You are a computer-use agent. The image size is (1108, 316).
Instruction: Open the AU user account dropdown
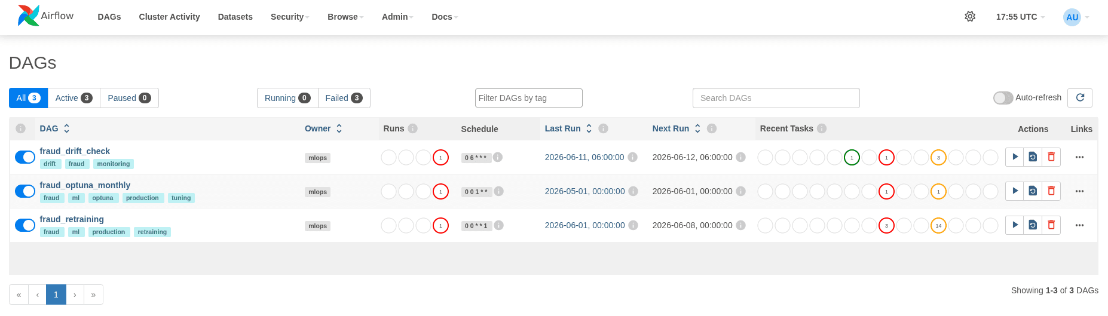click(x=1076, y=17)
